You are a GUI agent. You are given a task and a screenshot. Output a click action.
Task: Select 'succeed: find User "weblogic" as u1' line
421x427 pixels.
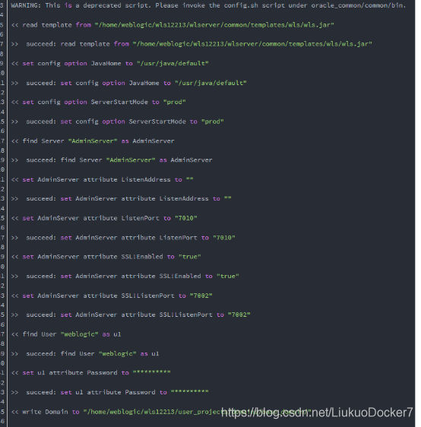(x=85, y=354)
